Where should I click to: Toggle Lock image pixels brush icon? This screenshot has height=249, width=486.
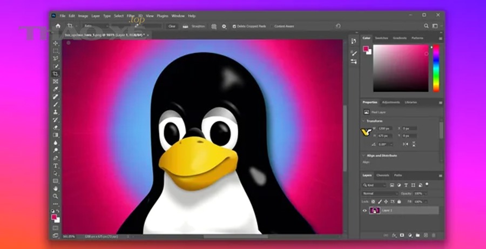(380, 201)
